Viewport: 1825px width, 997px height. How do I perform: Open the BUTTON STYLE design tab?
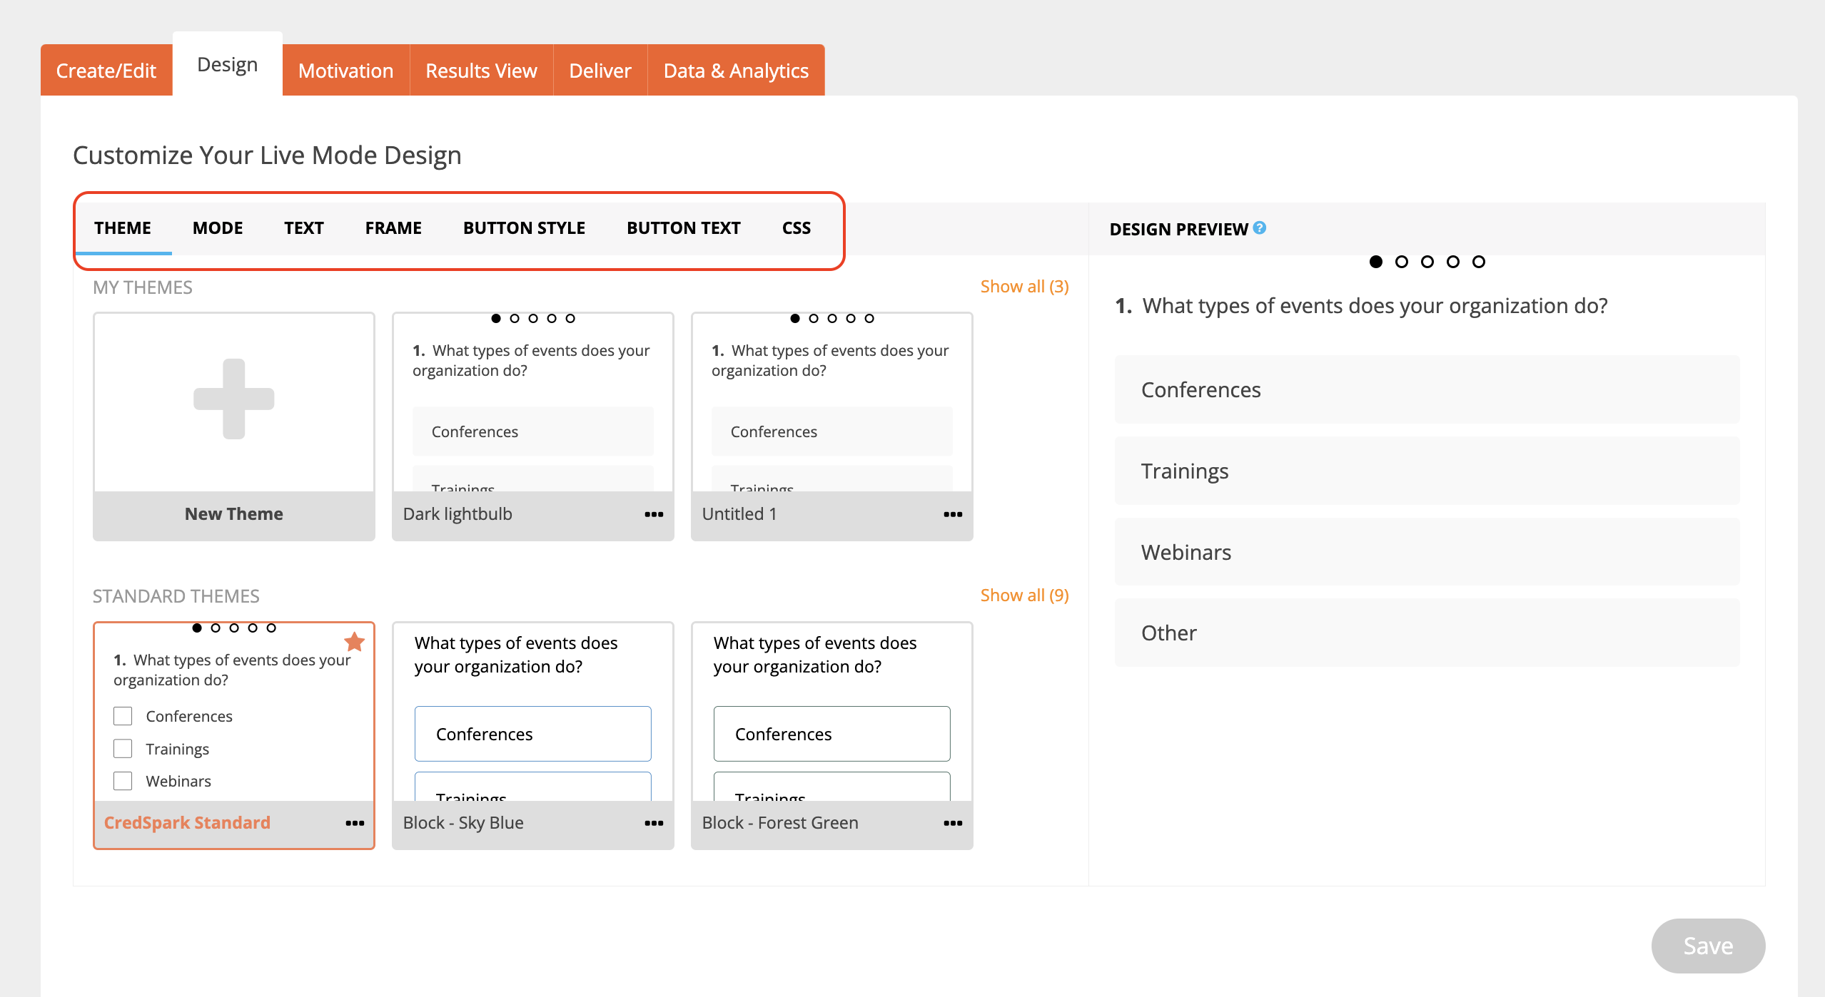[x=523, y=228]
